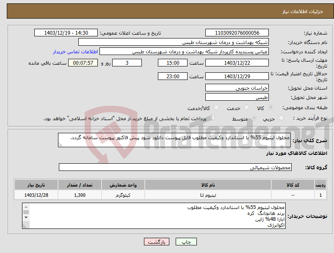Click the ساعت باقی مانده label
Screen dimensions: 334x253
pos(47,63)
